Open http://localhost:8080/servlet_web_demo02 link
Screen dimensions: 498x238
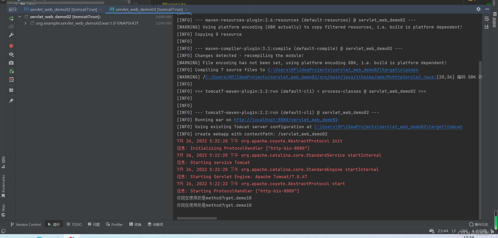286,120
